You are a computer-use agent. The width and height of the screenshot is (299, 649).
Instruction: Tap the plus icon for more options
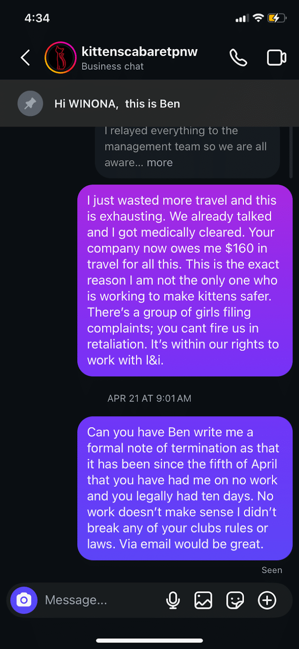[267, 600]
